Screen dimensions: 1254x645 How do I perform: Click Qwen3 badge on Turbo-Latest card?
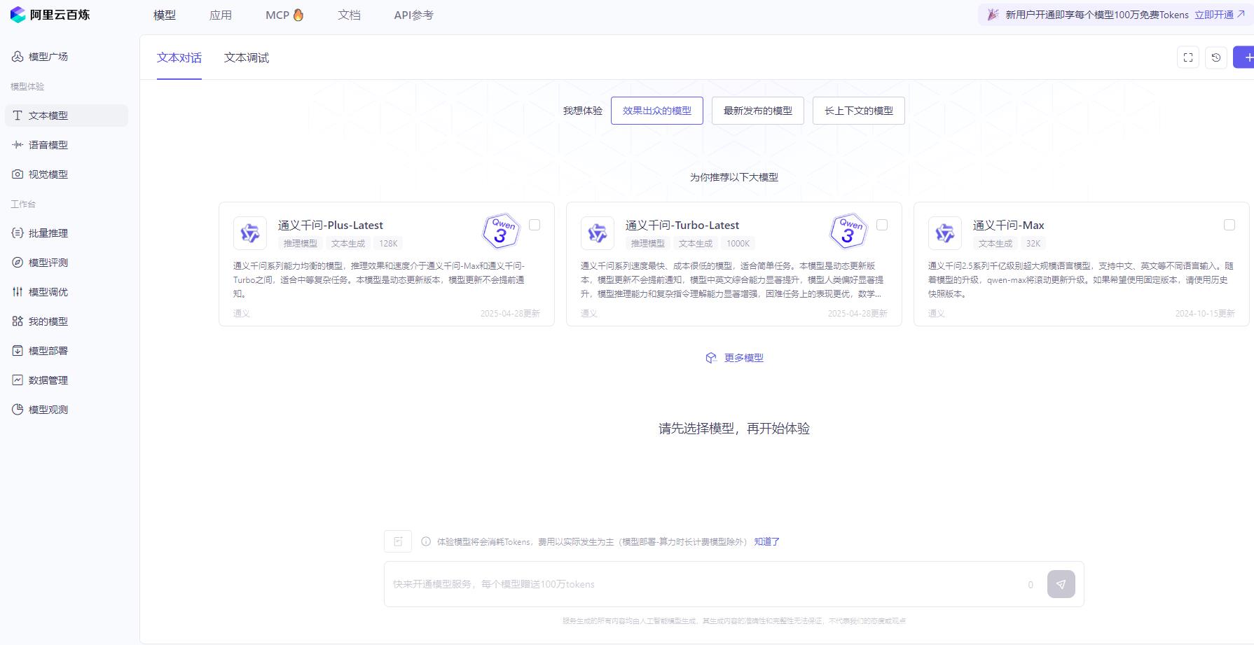coord(849,231)
